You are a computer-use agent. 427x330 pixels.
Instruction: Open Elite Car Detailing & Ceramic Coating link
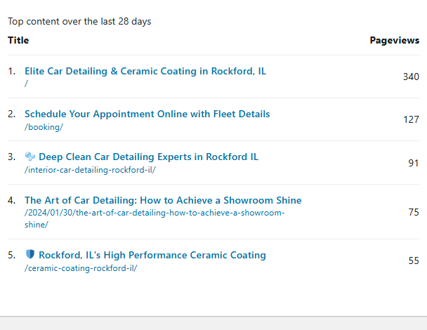click(145, 71)
